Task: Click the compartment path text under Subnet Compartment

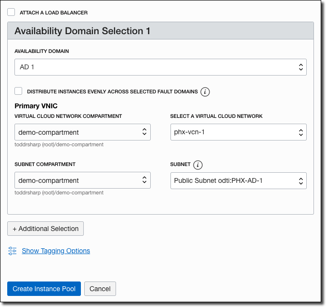Action: tap(59, 192)
